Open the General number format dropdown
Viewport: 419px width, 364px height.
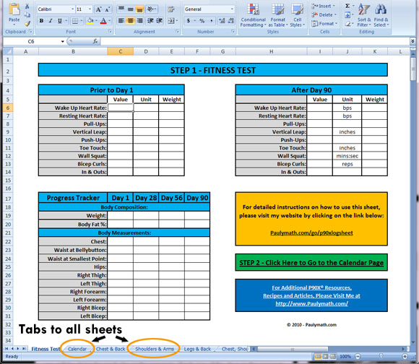tap(232, 9)
